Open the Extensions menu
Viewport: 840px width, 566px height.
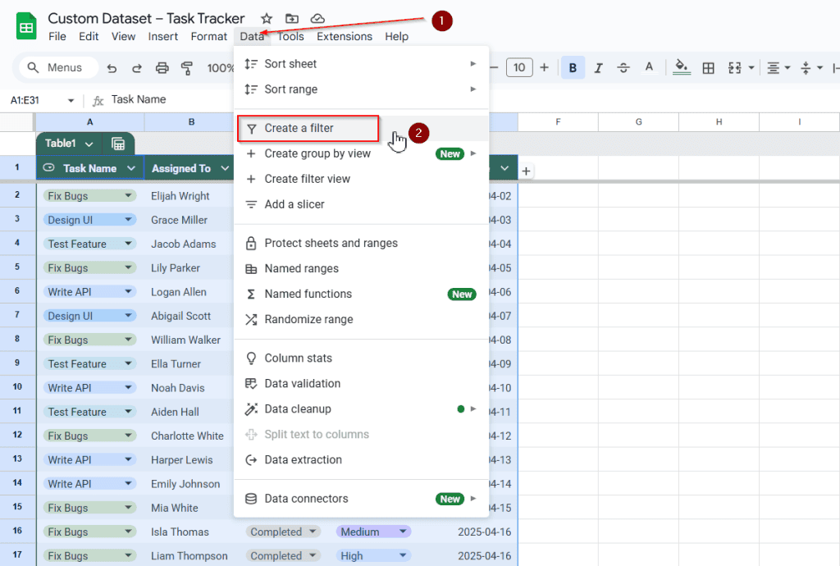344,36
